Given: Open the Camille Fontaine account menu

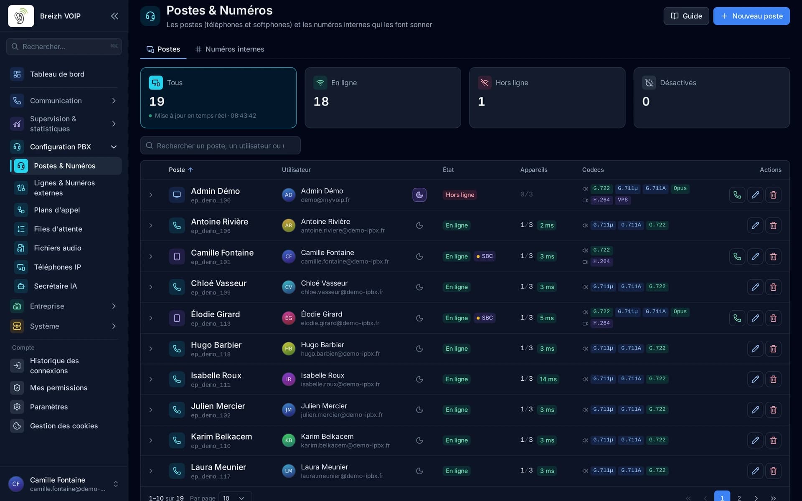Looking at the screenshot, I should 64,484.
